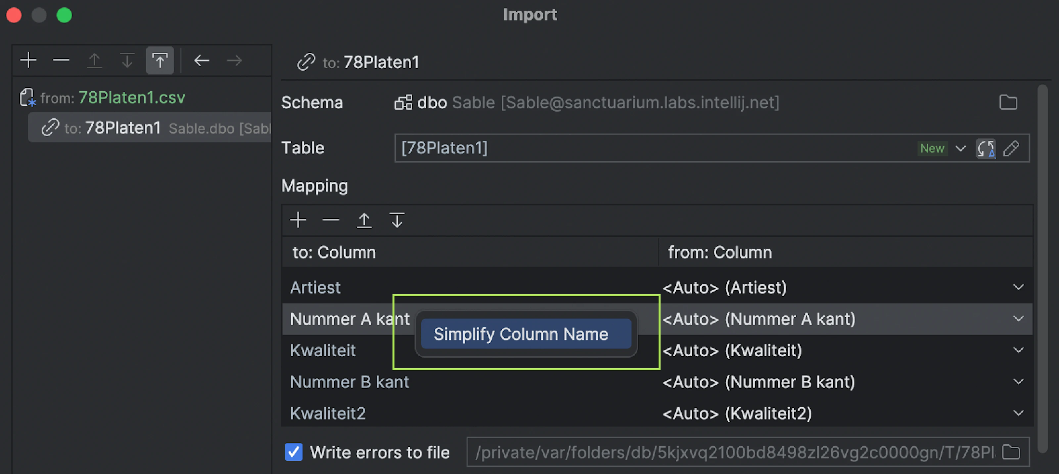Click the Table name input field

click(x=617, y=148)
